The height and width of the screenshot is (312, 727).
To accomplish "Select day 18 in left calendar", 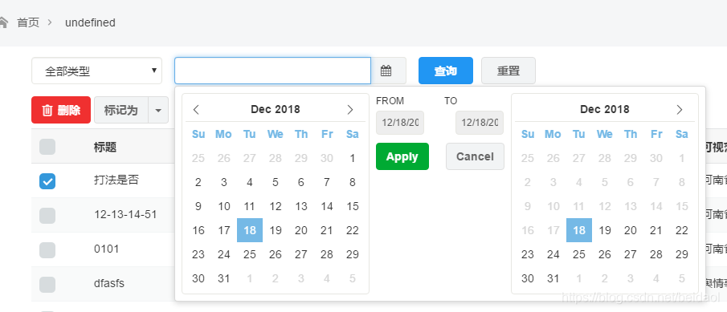I will click(250, 230).
